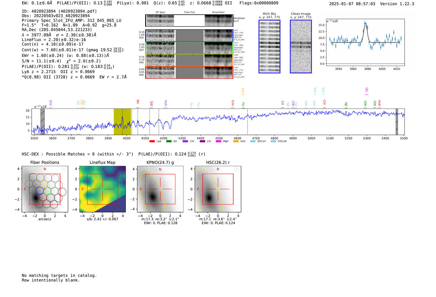The width and height of the screenshot is (436, 297).
Task: Open the With Sky image thumbnail
Action: 269,46
